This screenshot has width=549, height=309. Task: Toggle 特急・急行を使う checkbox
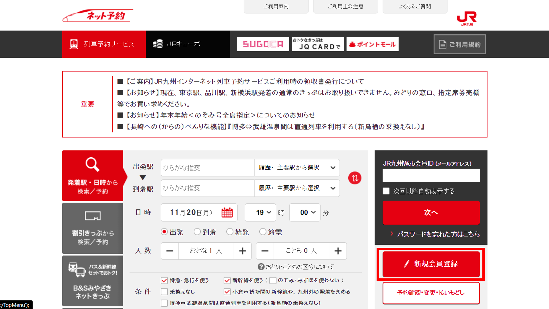click(x=164, y=280)
